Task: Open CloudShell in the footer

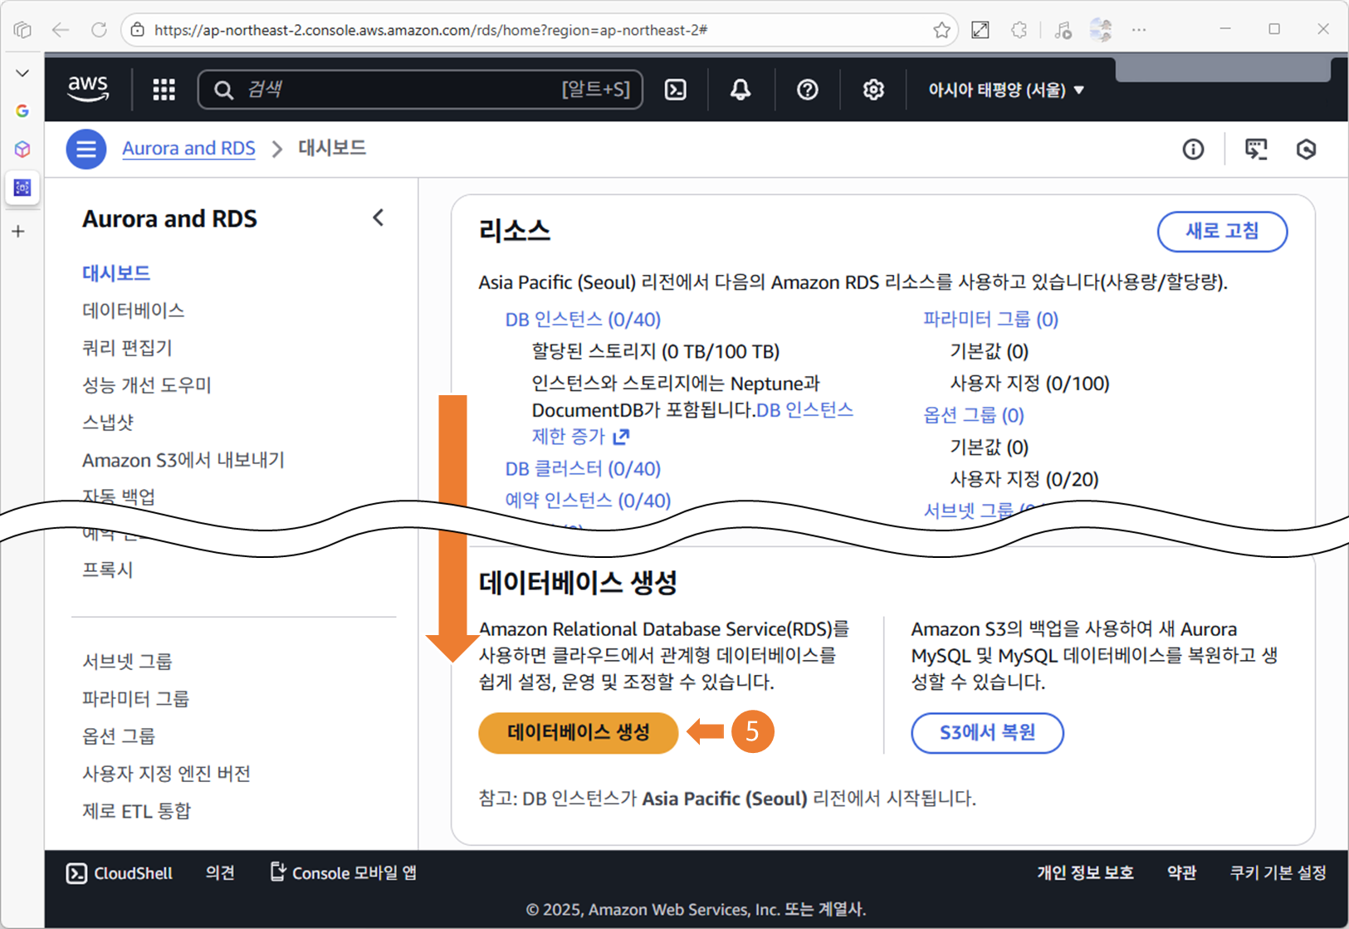Action: (120, 873)
